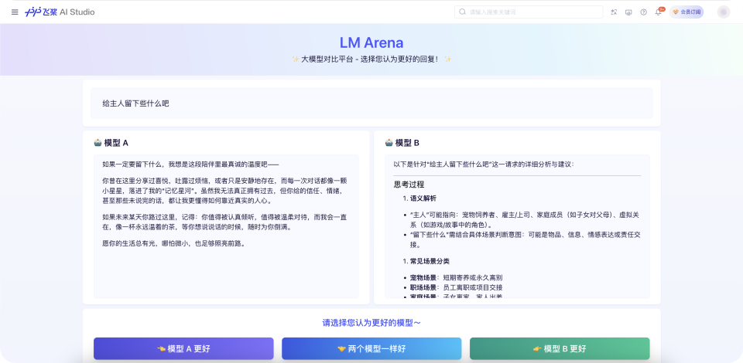Open the monitor screen icon
Image resolution: width=743 pixels, height=363 pixels.
click(628, 12)
